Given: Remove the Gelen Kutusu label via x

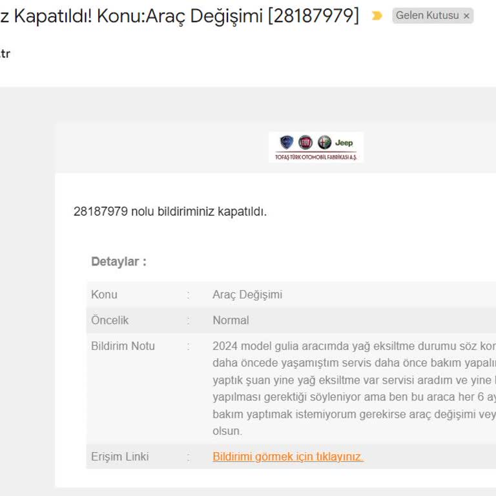Looking at the screenshot, I should point(466,15).
